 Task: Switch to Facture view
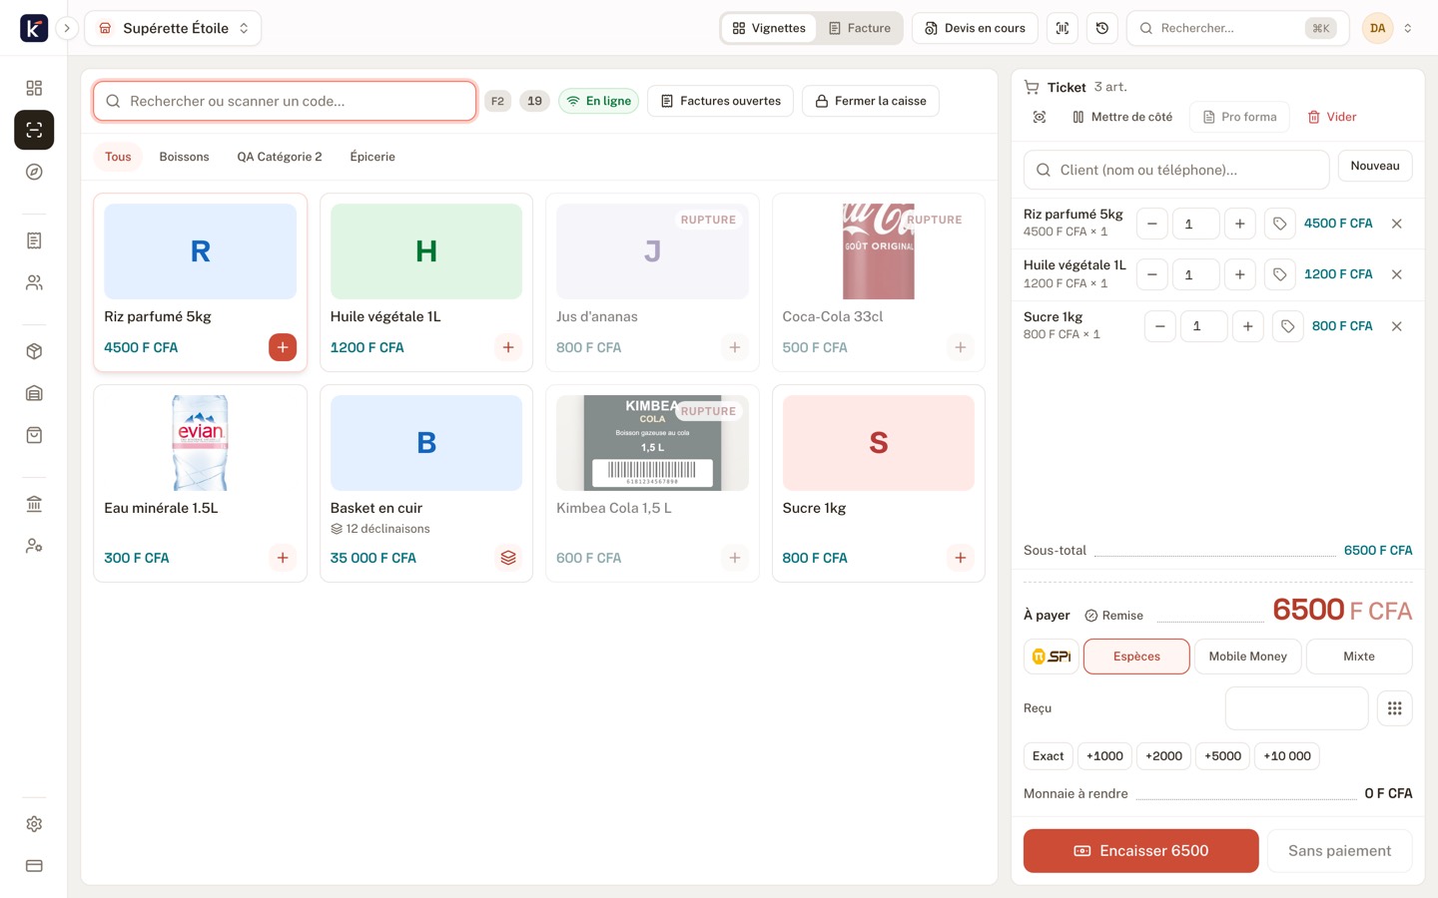860,28
